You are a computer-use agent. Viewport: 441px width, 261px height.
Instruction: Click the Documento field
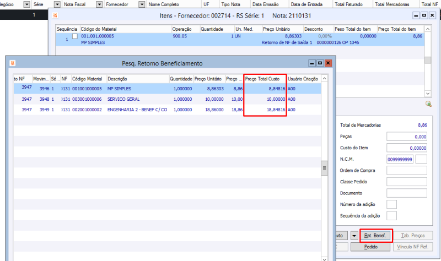407,193
